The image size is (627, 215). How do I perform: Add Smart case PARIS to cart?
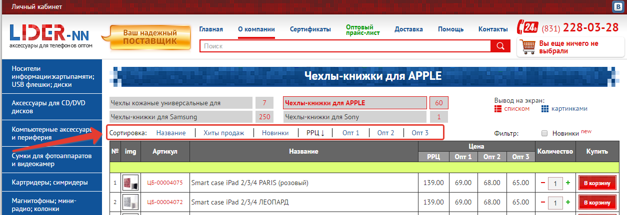(597, 183)
